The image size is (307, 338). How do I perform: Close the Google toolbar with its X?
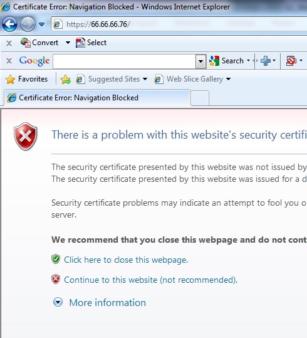click(x=9, y=61)
